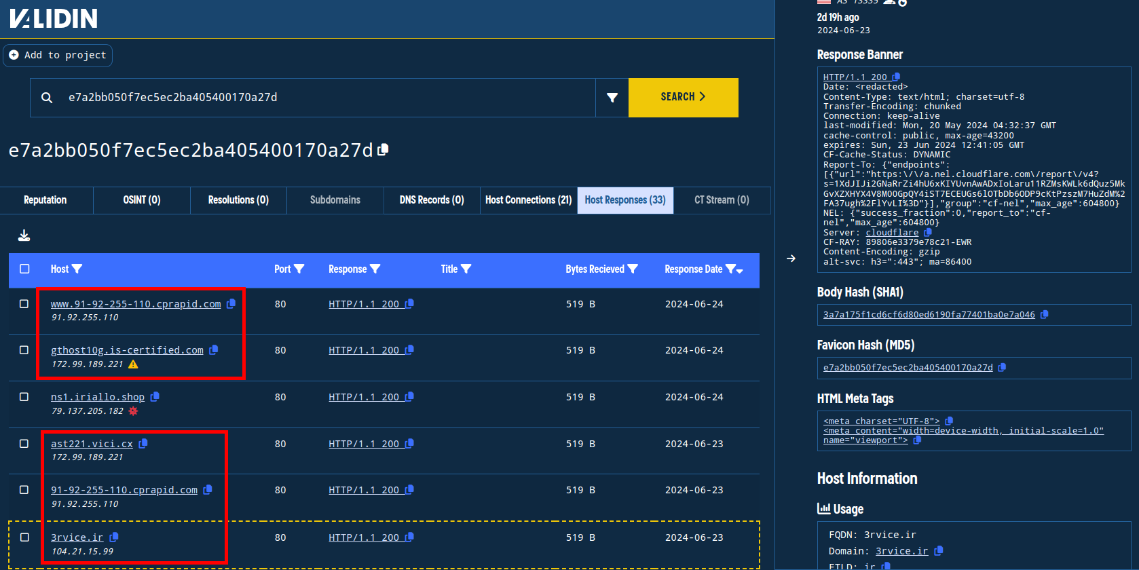Open the Response Date column filter
The width and height of the screenshot is (1139, 570).
730,269
